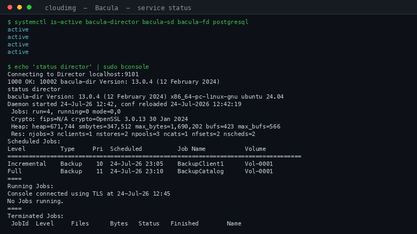Click the 'echo status director' command line
The width and height of the screenshot is (417, 234).
(x=78, y=67)
